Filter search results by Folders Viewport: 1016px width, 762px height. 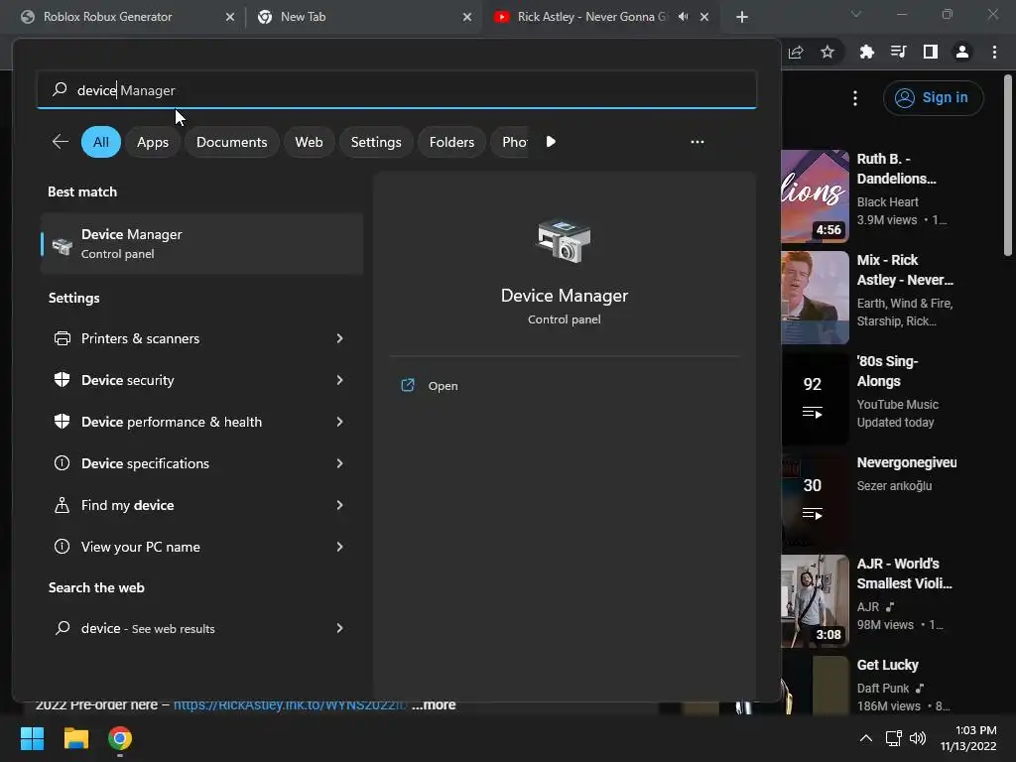[451, 142]
